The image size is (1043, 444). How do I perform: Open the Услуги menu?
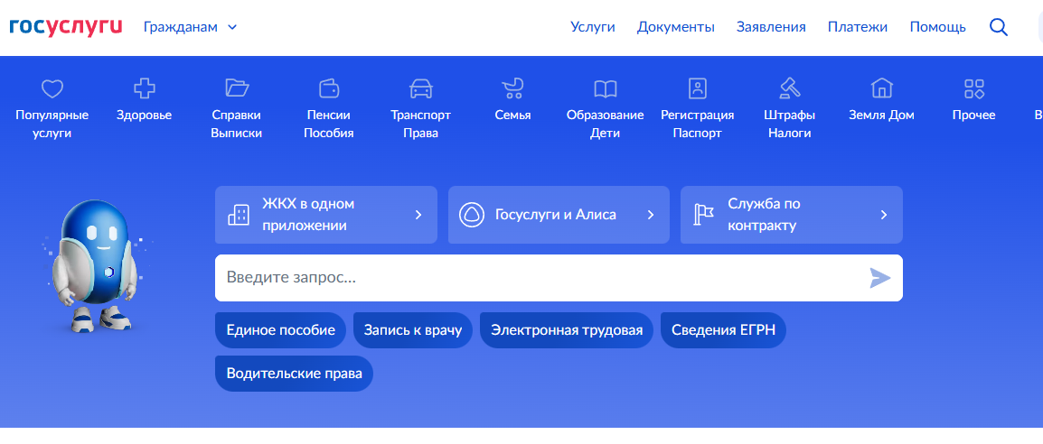tap(593, 27)
